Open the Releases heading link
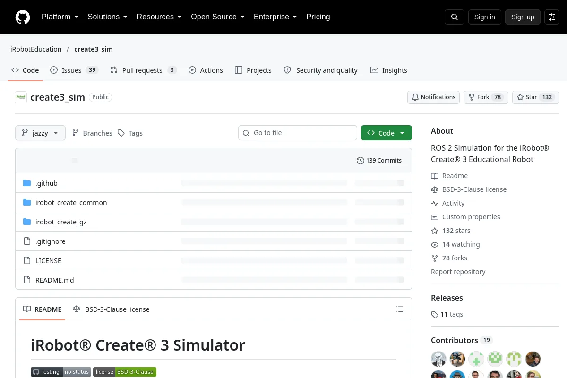Screen dimensions: 567x378 447,298
